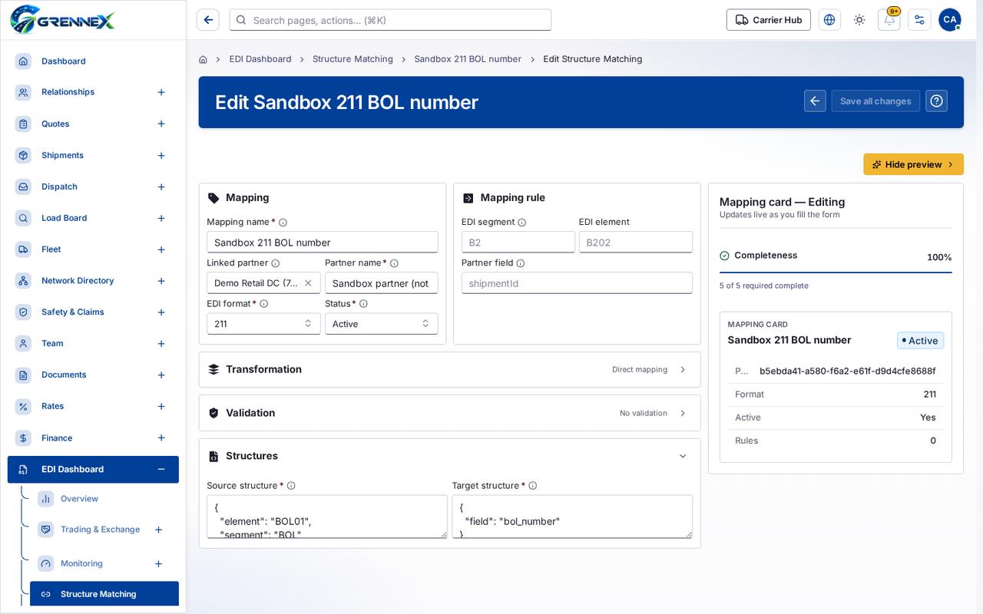Open the Carrier Hub button
This screenshot has height=614, width=983.
click(769, 20)
